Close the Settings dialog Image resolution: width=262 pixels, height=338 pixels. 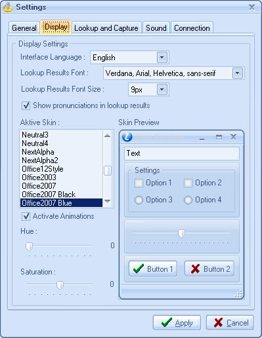tap(252, 7)
